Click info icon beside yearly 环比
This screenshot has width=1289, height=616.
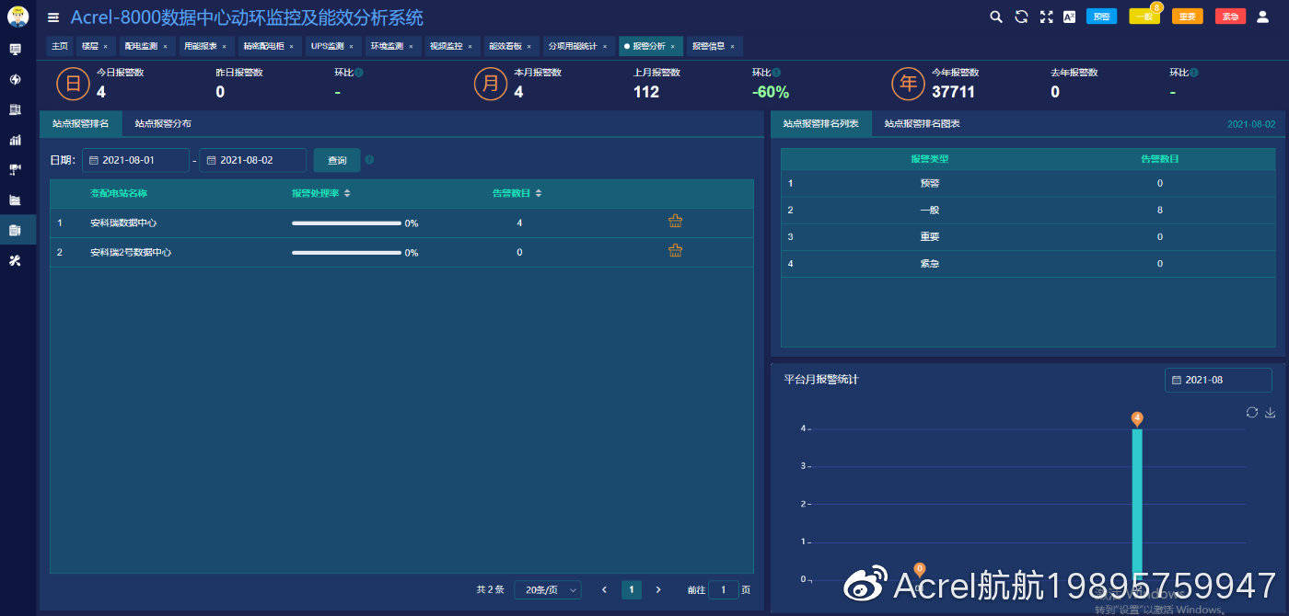(x=1194, y=73)
